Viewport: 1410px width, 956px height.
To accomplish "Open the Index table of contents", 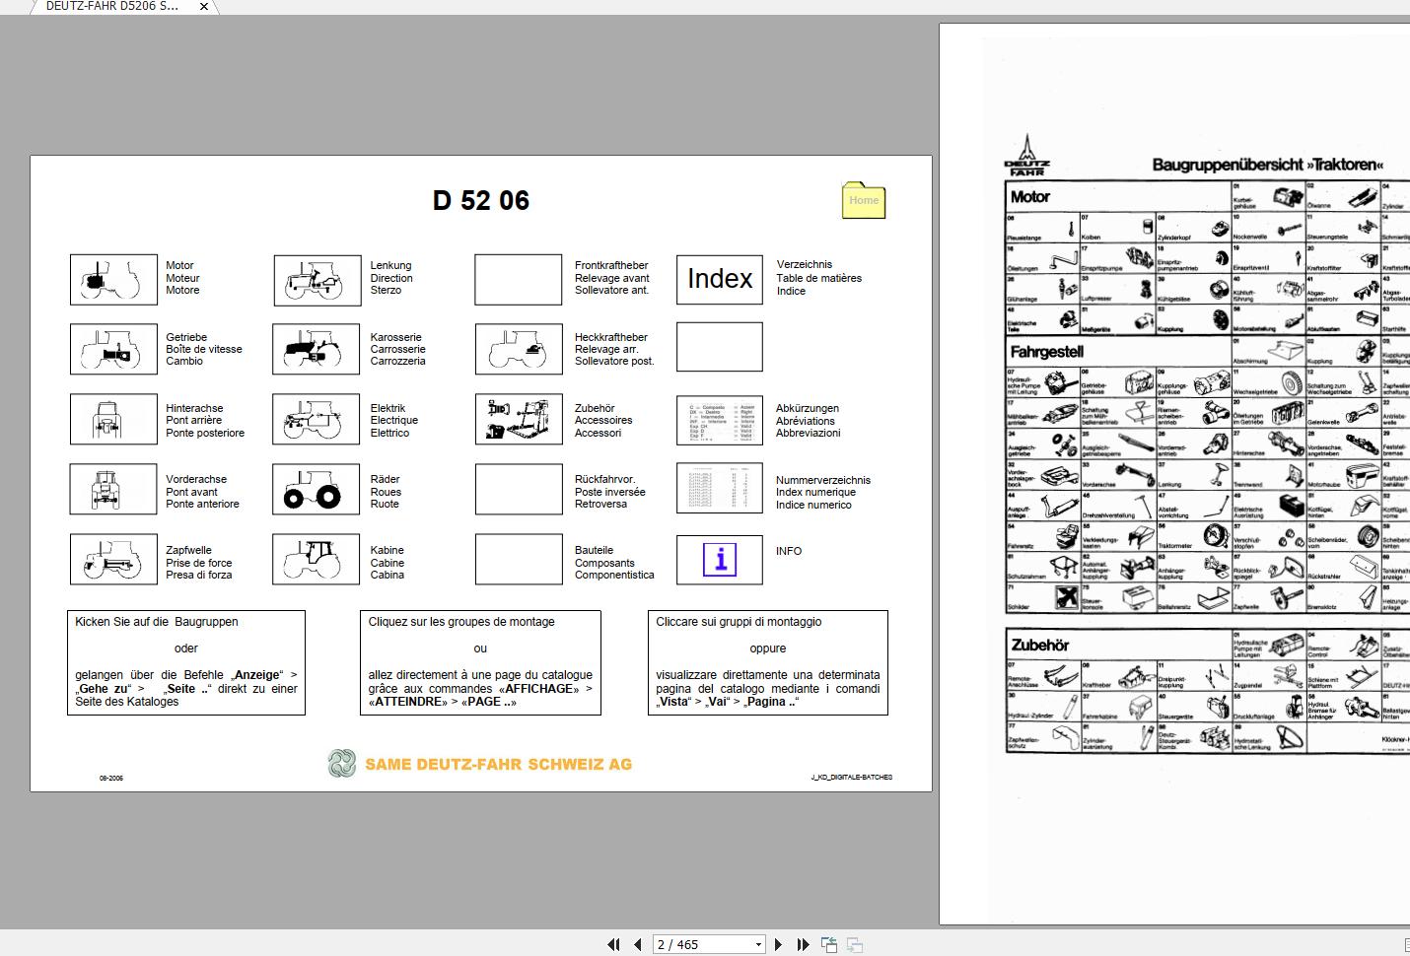I will pyautogui.click(x=719, y=279).
